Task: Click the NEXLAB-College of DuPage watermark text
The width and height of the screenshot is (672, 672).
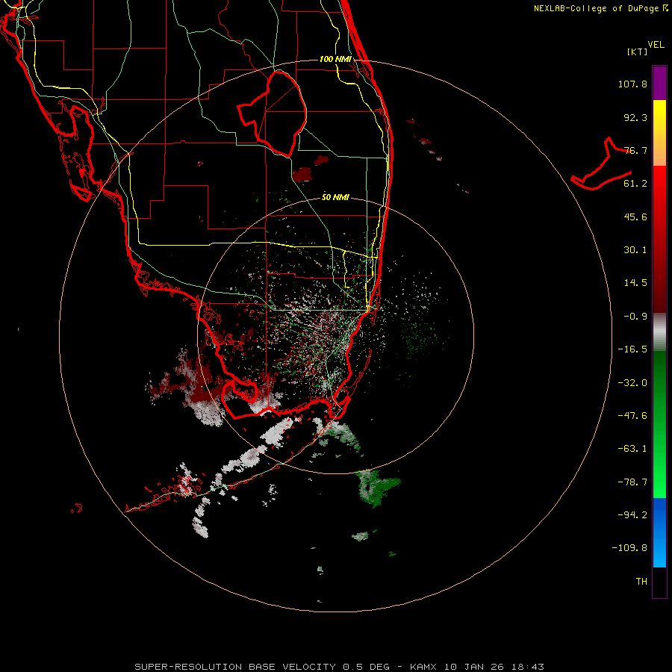Action: click(x=600, y=8)
